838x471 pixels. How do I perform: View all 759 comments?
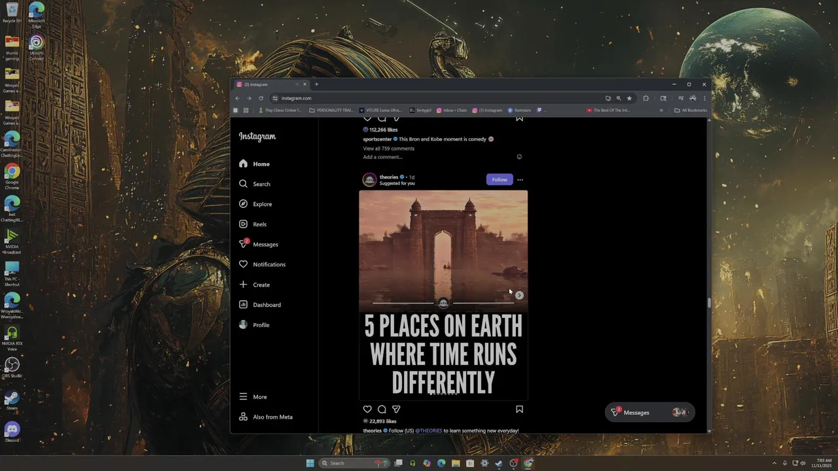coord(389,148)
